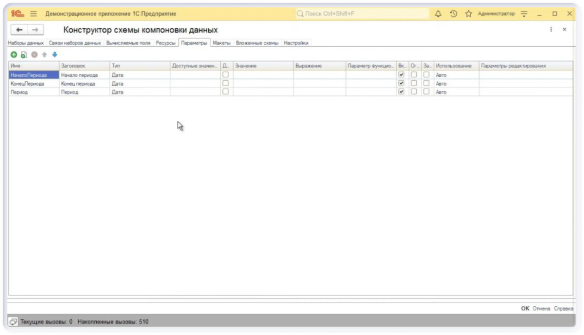Click the Отмена button
584x335 pixels.
[541, 309]
